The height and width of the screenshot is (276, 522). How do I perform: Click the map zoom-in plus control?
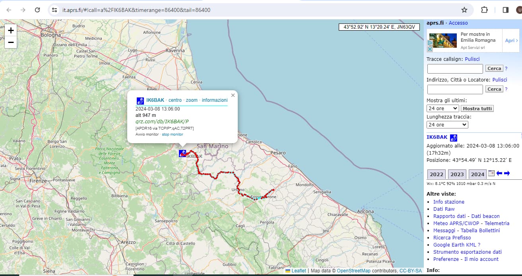tap(10, 30)
